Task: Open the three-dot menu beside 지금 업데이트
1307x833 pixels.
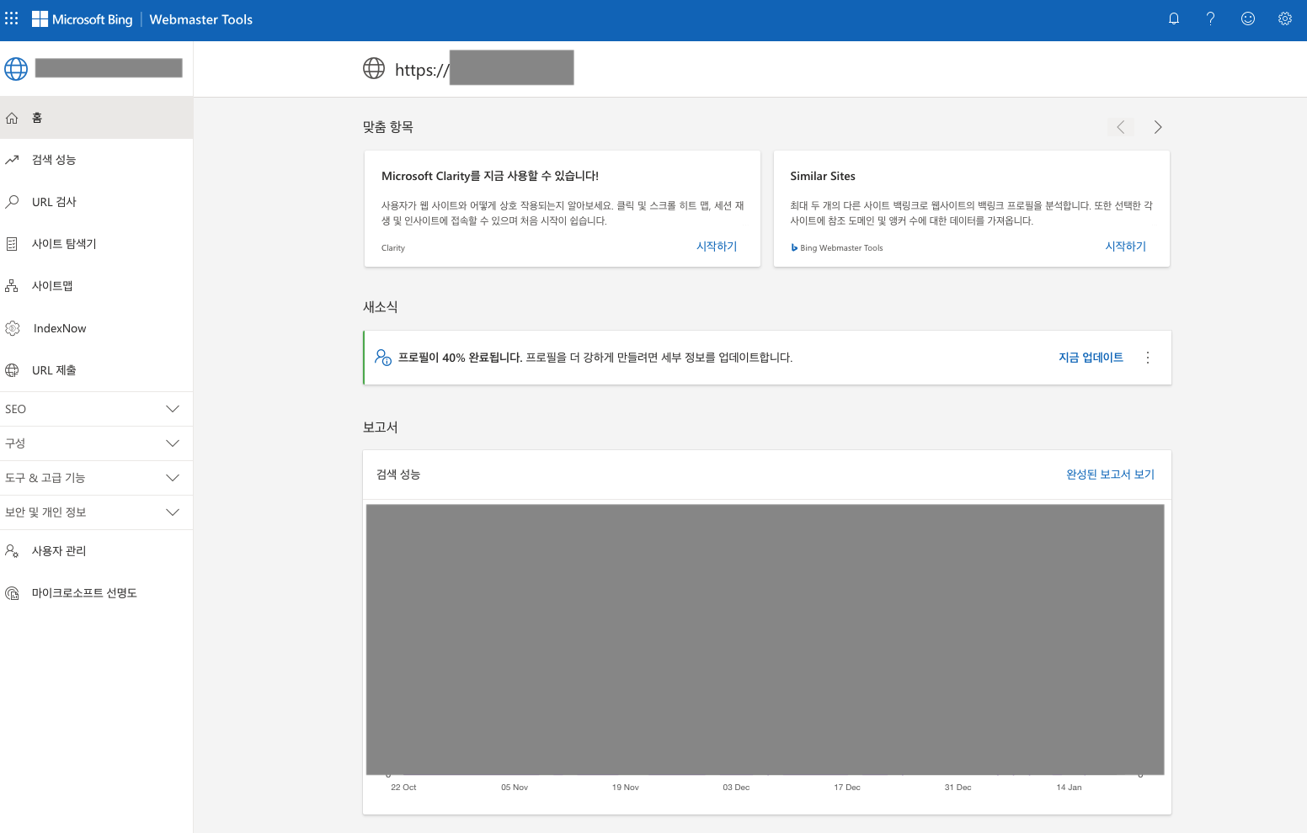Action: click(x=1147, y=357)
